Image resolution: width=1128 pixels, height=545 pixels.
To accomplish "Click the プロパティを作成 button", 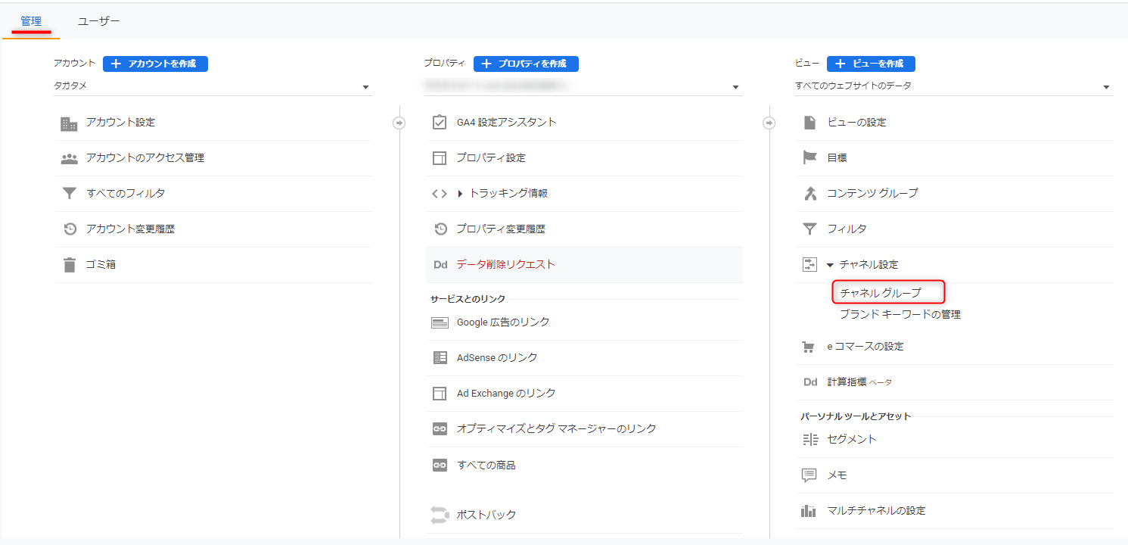I will 526,64.
